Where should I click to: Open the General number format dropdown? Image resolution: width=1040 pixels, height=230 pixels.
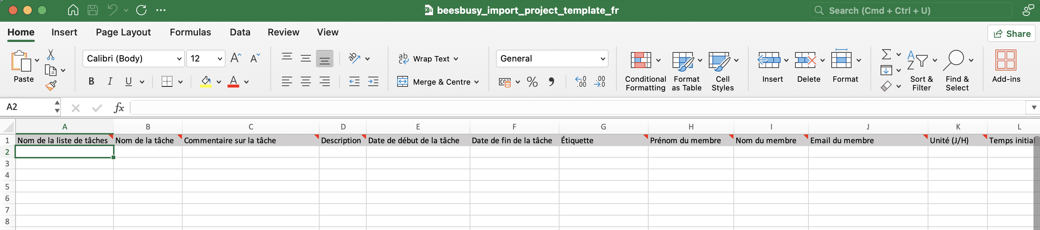click(603, 59)
